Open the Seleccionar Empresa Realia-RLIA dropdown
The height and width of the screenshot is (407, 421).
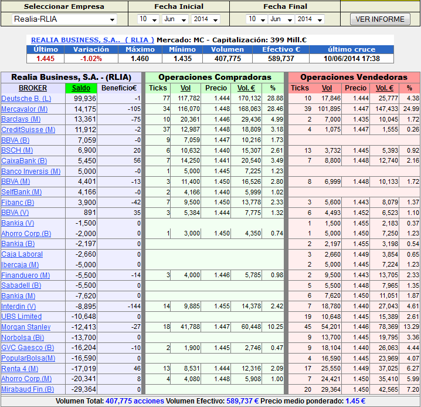click(64, 19)
